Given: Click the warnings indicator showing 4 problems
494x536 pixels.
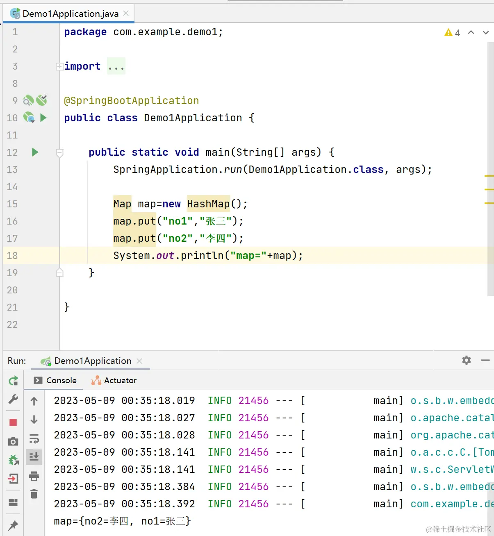Looking at the screenshot, I should coord(452,33).
